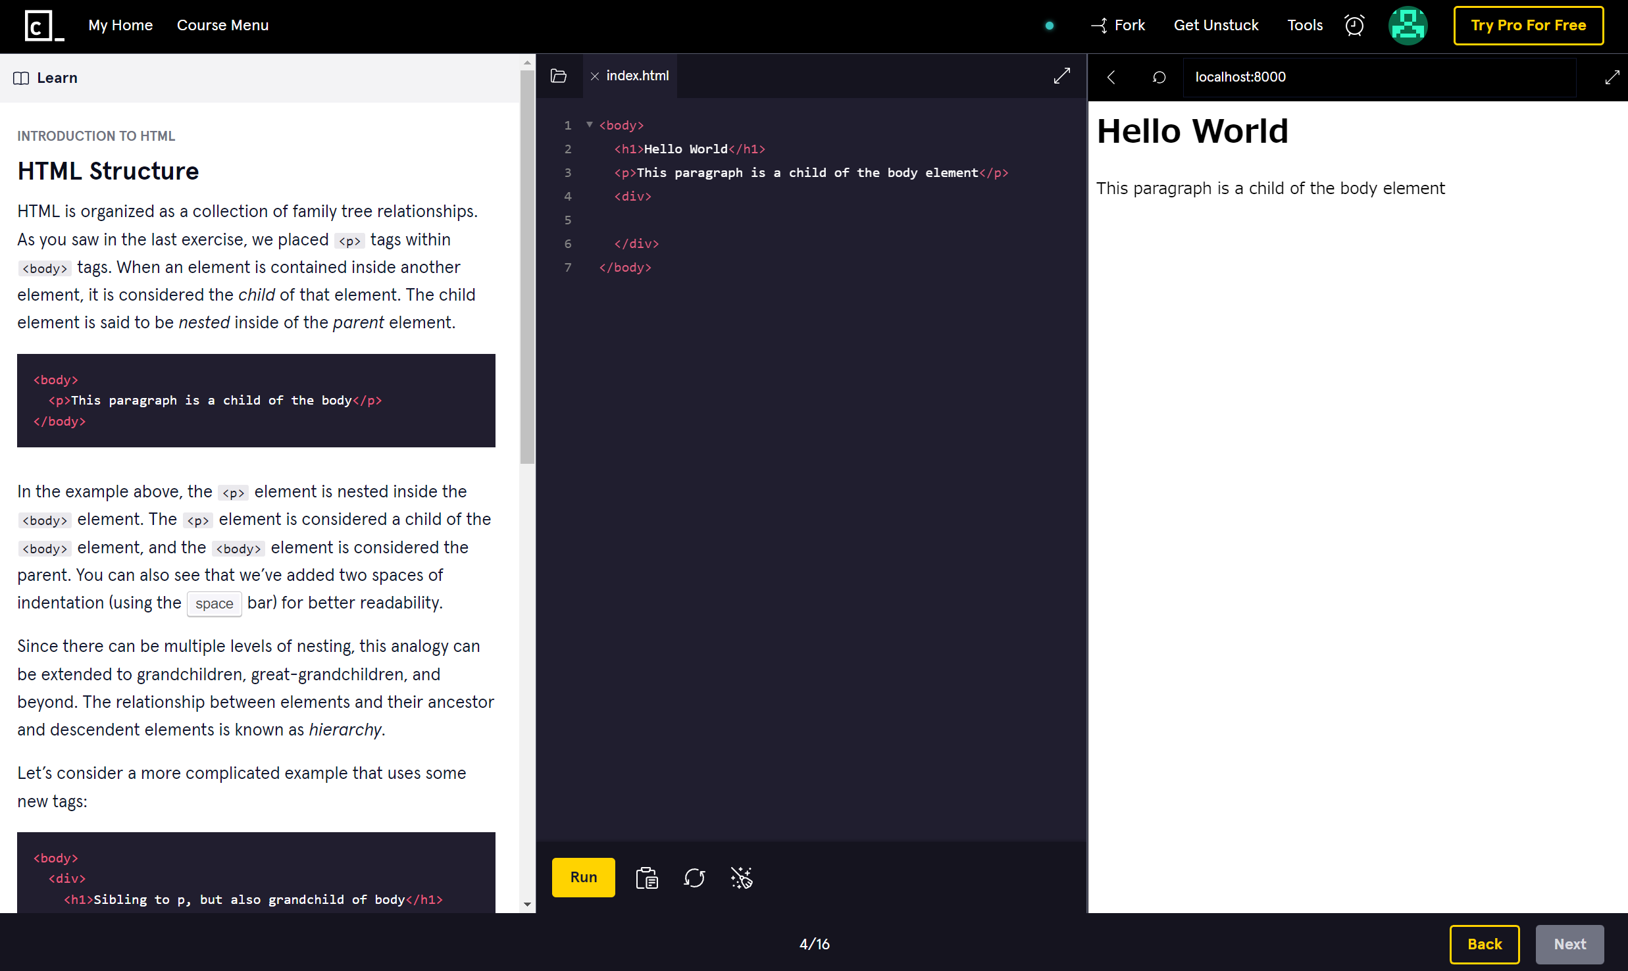The height and width of the screenshot is (971, 1628).
Task: Go back in the preview browser
Action: click(1111, 78)
